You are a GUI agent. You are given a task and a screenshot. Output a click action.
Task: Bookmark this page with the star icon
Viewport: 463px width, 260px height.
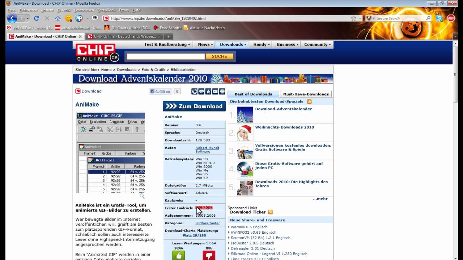pos(353,18)
